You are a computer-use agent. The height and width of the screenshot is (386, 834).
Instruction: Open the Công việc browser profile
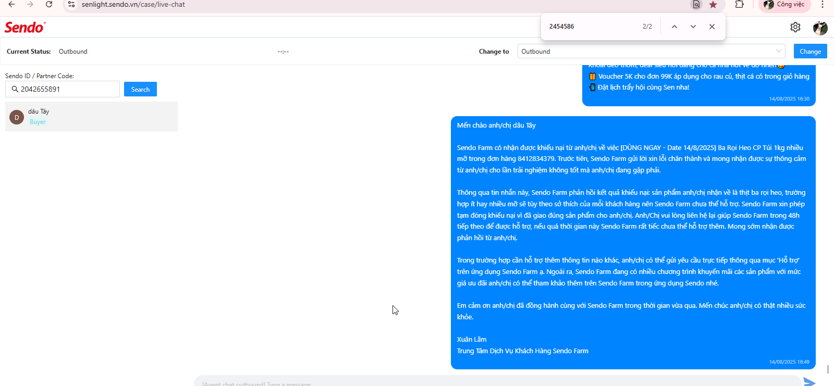(x=784, y=5)
